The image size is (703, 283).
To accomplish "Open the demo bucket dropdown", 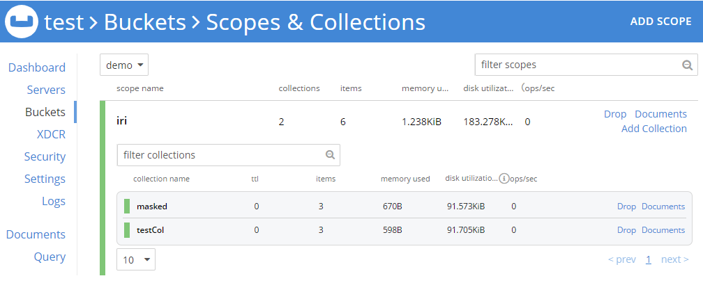I will coord(124,65).
